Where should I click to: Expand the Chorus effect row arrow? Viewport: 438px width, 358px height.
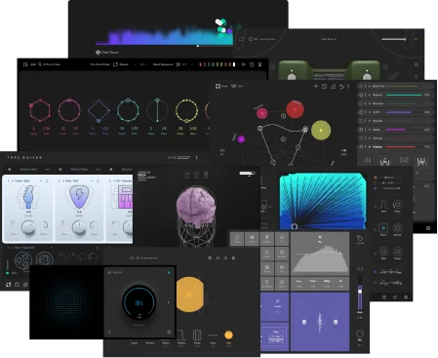[370, 139]
